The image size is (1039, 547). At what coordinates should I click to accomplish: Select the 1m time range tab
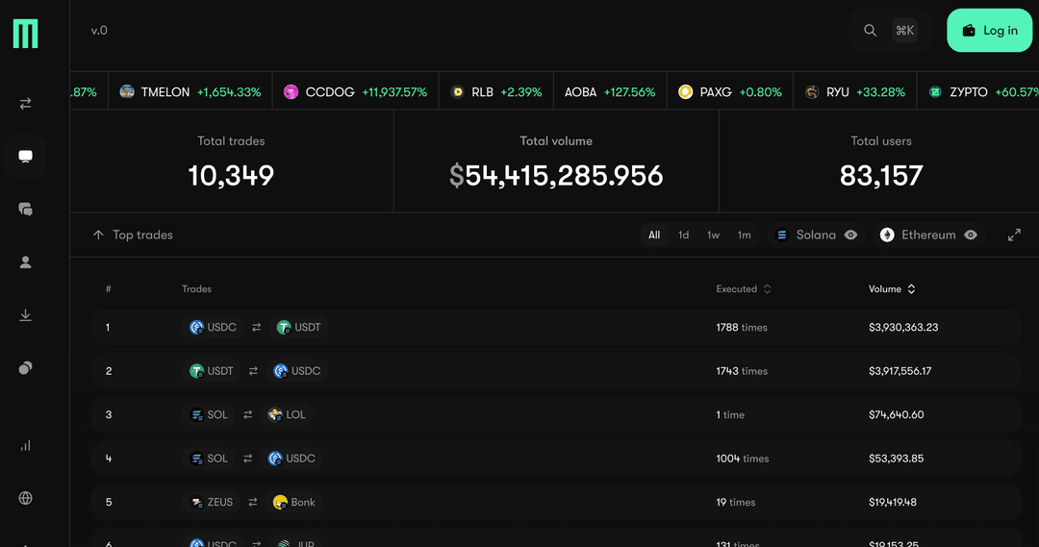(x=744, y=235)
